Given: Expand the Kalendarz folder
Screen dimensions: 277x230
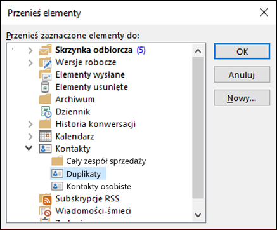Looking at the screenshot, I should point(30,137).
